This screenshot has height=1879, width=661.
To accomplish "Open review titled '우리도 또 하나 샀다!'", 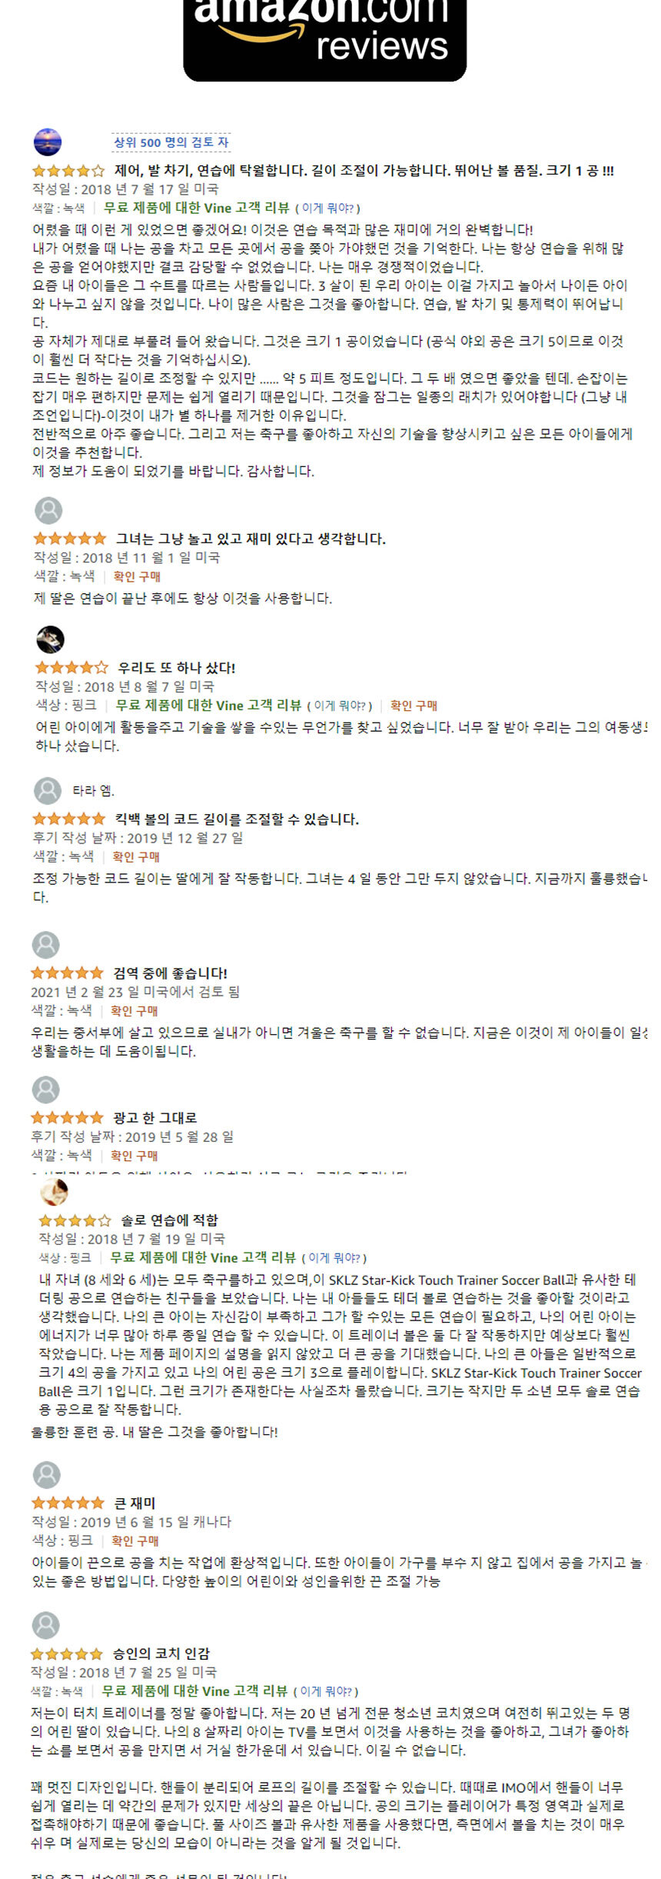I will [176, 668].
